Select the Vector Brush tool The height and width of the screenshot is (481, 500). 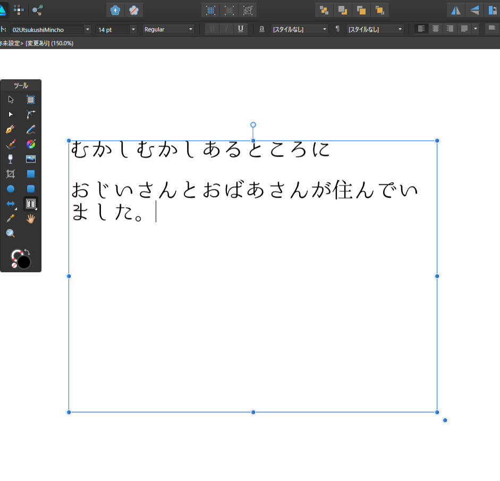[11, 144]
